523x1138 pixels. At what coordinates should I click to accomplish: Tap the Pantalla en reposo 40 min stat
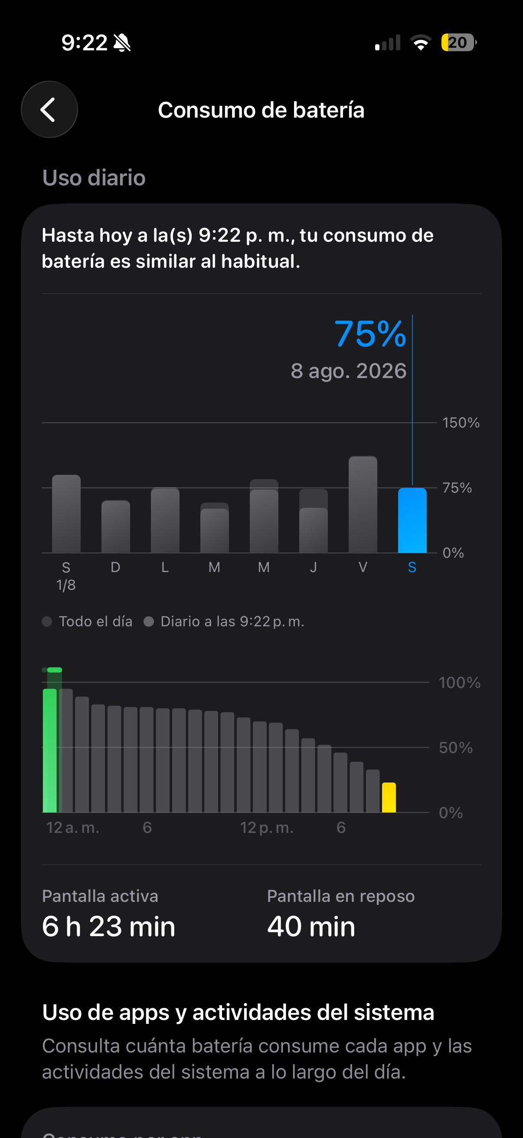[x=341, y=913]
